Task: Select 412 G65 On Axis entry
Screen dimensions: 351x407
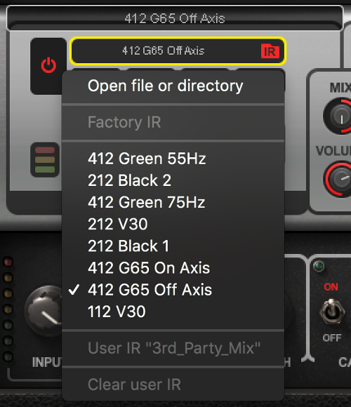Action: point(173,267)
